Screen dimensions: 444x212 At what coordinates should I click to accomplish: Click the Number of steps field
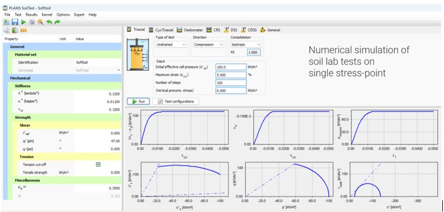(x=231, y=83)
